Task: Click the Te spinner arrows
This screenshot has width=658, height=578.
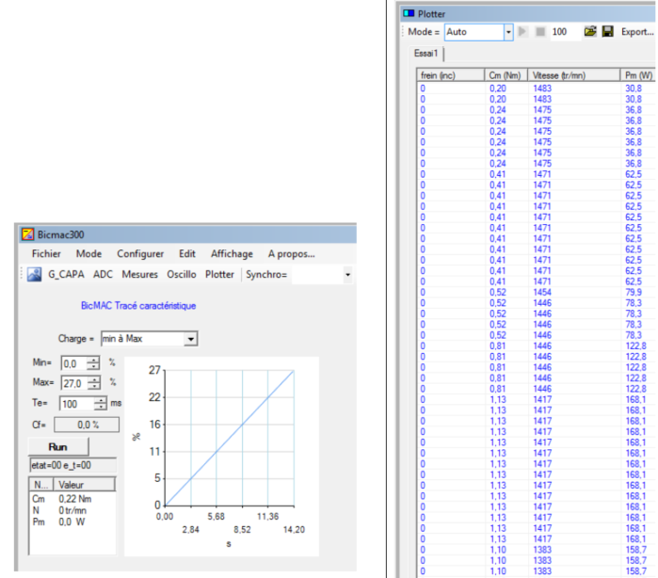Action: point(101,404)
